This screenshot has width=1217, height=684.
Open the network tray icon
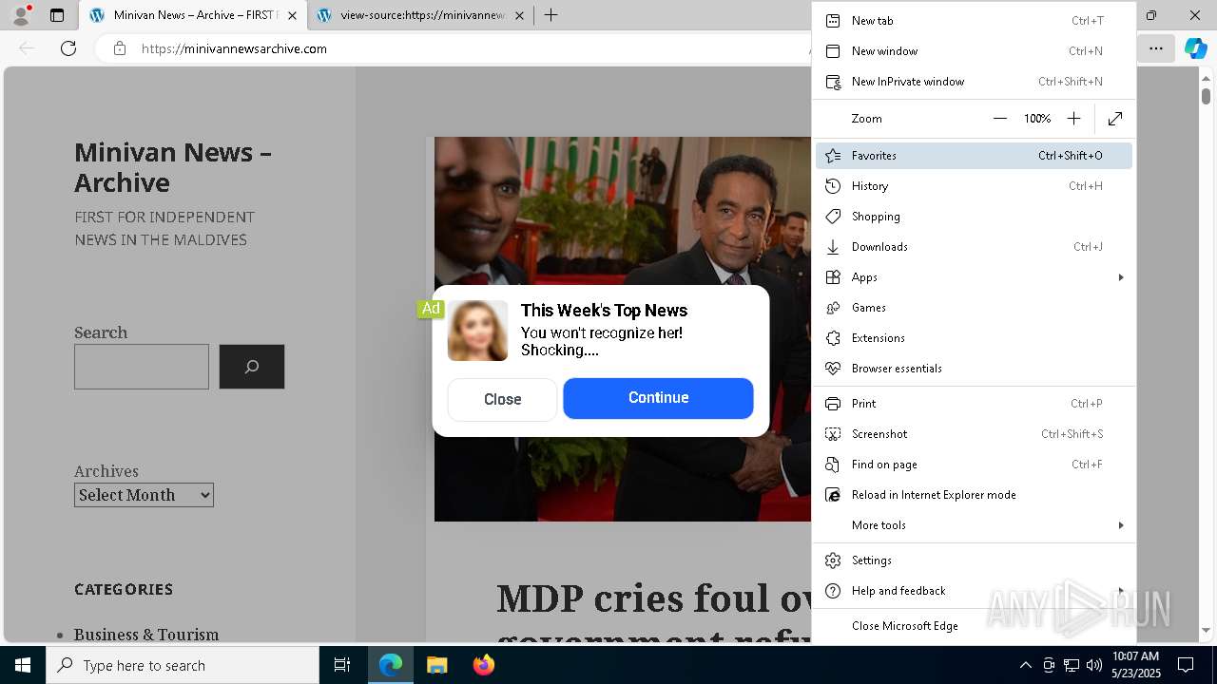coord(1072,665)
